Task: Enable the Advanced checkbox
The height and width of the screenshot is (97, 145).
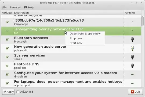Action: (18, 92)
